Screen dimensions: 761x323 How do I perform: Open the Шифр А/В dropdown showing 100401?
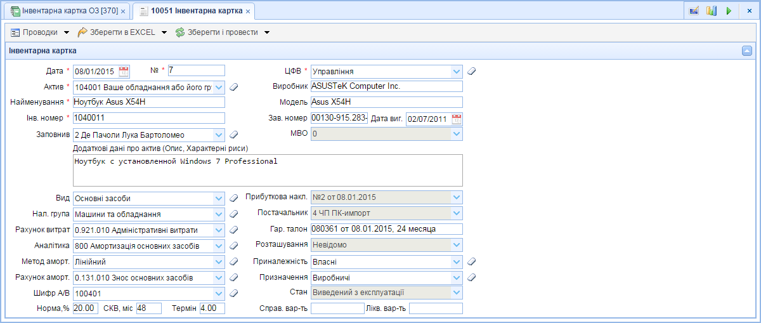tap(219, 293)
